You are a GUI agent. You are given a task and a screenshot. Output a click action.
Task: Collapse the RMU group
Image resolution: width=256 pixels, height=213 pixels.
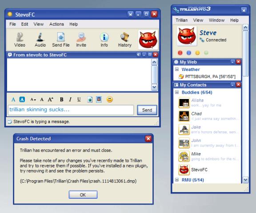click(x=177, y=180)
